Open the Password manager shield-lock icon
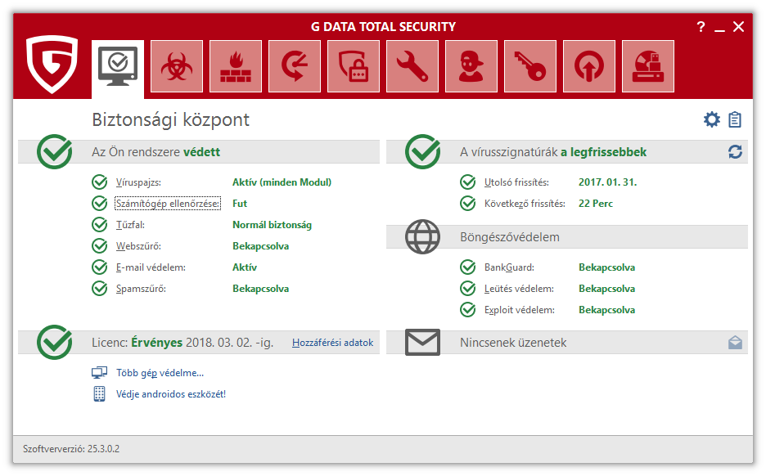 tap(354, 66)
